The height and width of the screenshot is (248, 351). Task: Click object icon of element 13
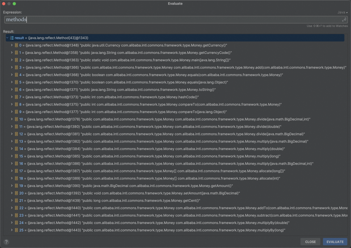[16, 141]
